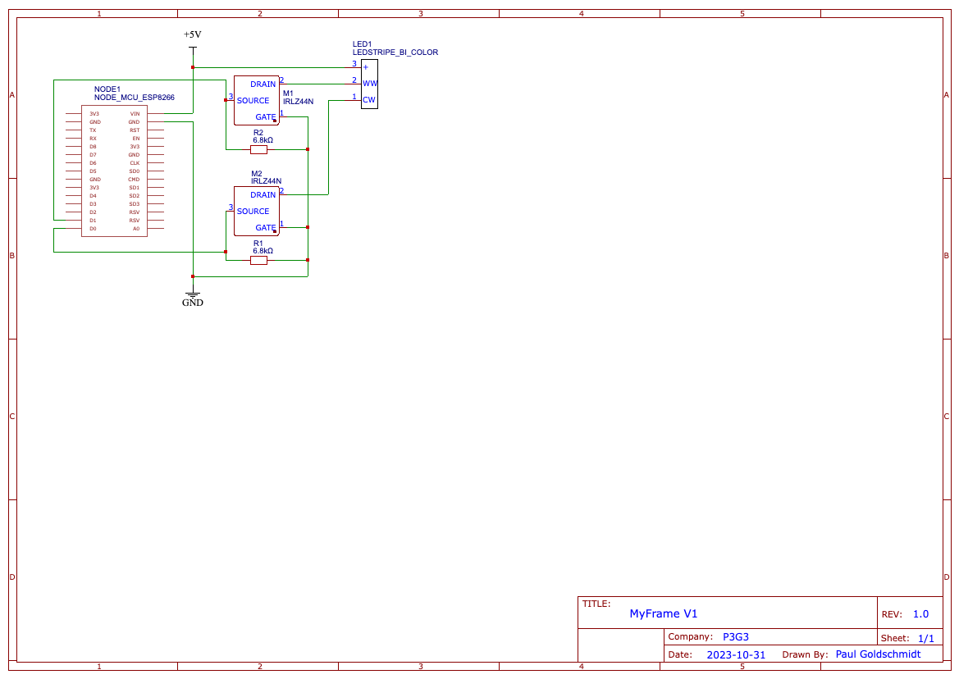Click the date 2023-10-31 field
Screen dimensions: 959x679
coord(735,655)
